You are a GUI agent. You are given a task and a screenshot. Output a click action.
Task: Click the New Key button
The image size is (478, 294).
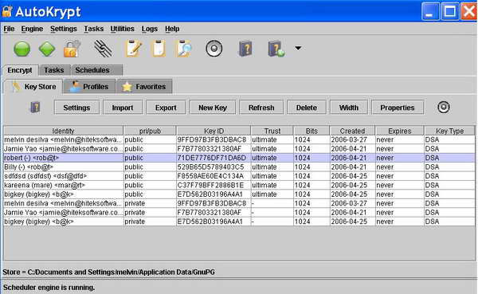pyautogui.click(x=213, y=108)
